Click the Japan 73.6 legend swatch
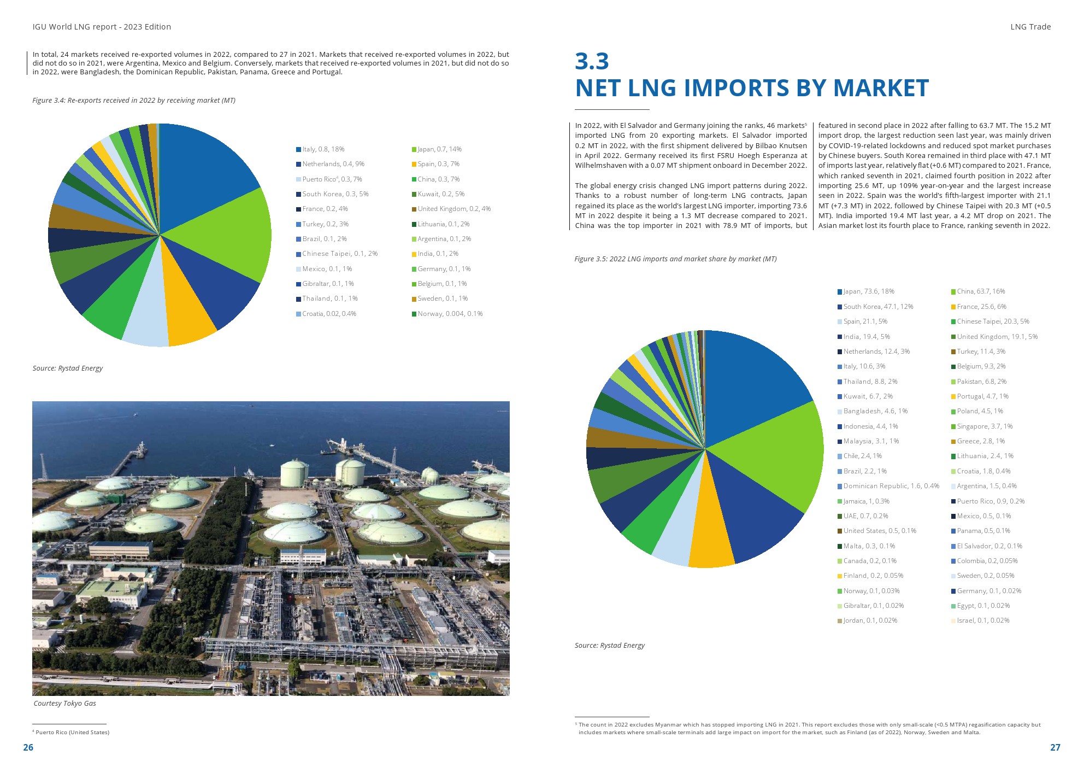Image resolution: width=1084 pixels, height=767 pixels. [x=840, y=292]
